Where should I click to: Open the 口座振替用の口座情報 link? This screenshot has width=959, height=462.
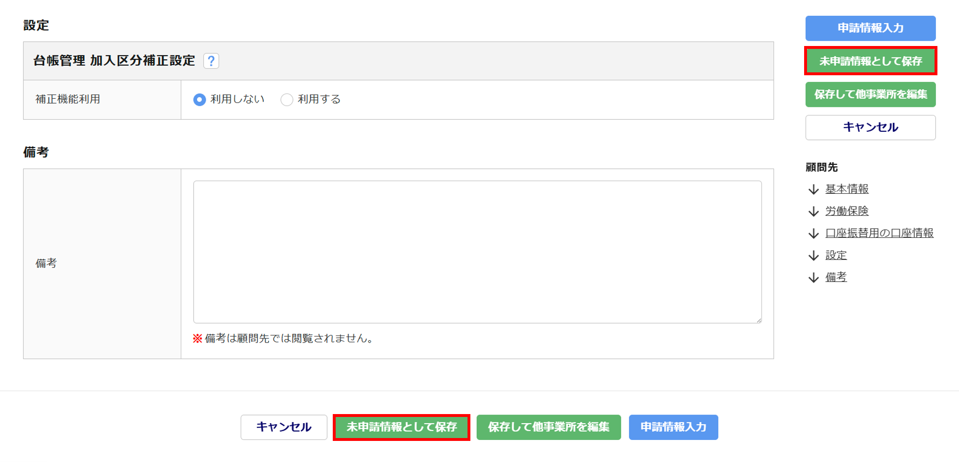click(879, 233)
